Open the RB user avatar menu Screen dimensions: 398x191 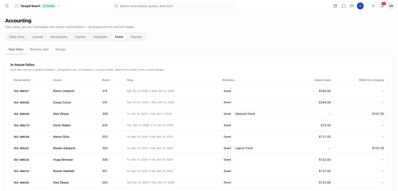click(391, 6)
